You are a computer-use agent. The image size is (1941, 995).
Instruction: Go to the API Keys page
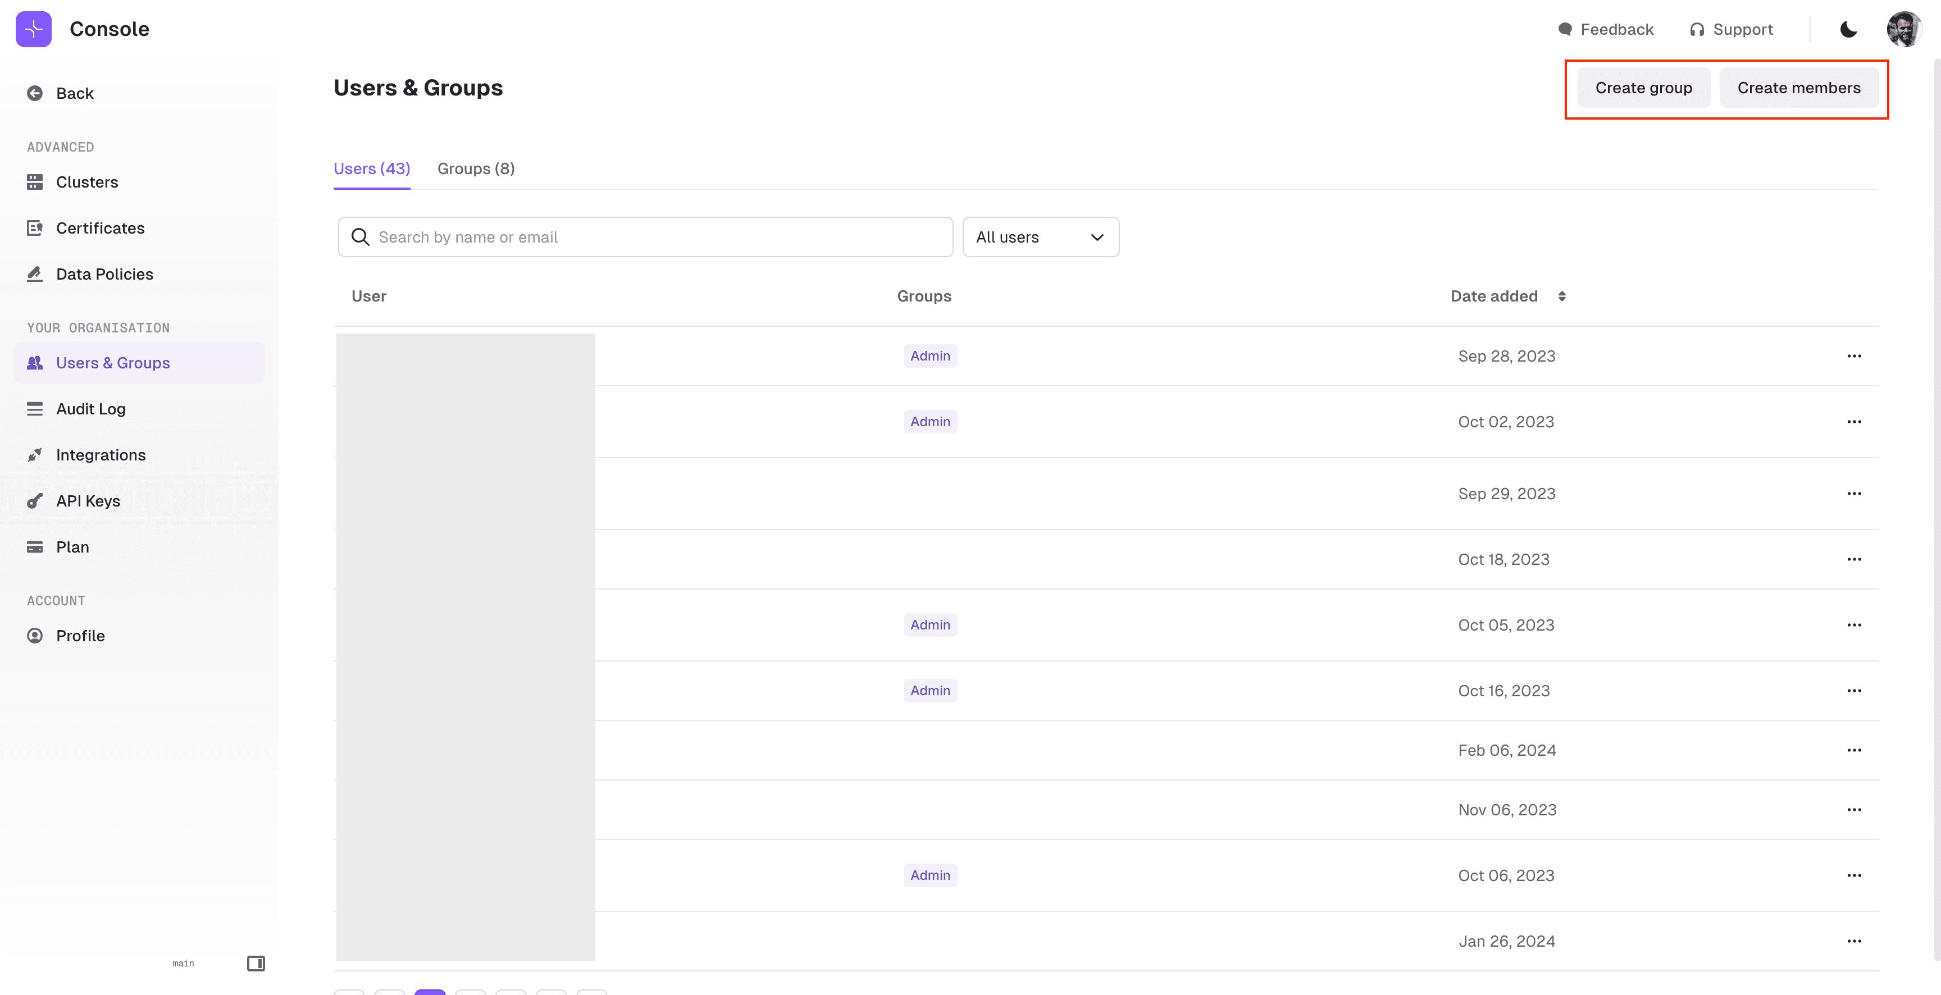pyautogui.click(x=88, y=501)
